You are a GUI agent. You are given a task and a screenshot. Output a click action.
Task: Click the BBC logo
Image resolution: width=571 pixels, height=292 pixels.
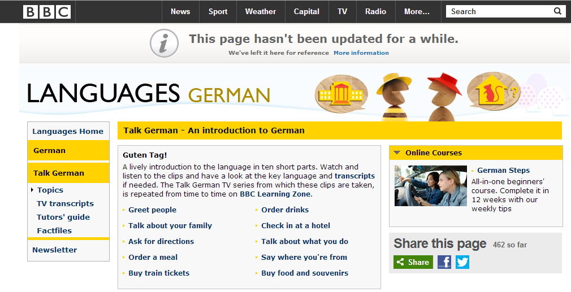click(47, 12)
